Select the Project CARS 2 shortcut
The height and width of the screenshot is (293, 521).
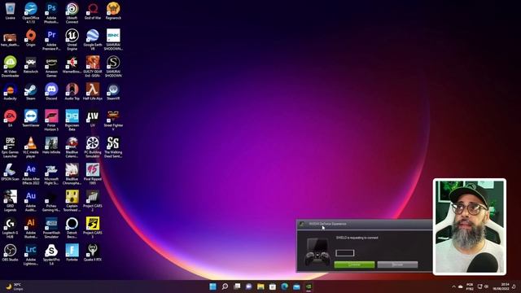point(93,201)
